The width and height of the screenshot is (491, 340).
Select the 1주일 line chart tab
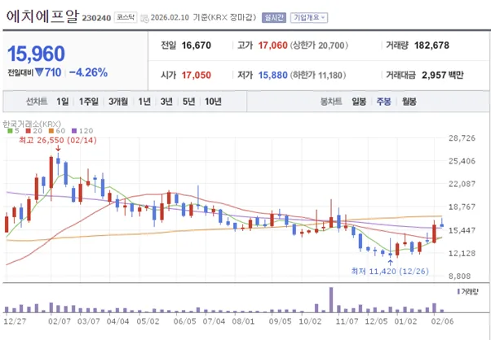click(x=89, y=102)
